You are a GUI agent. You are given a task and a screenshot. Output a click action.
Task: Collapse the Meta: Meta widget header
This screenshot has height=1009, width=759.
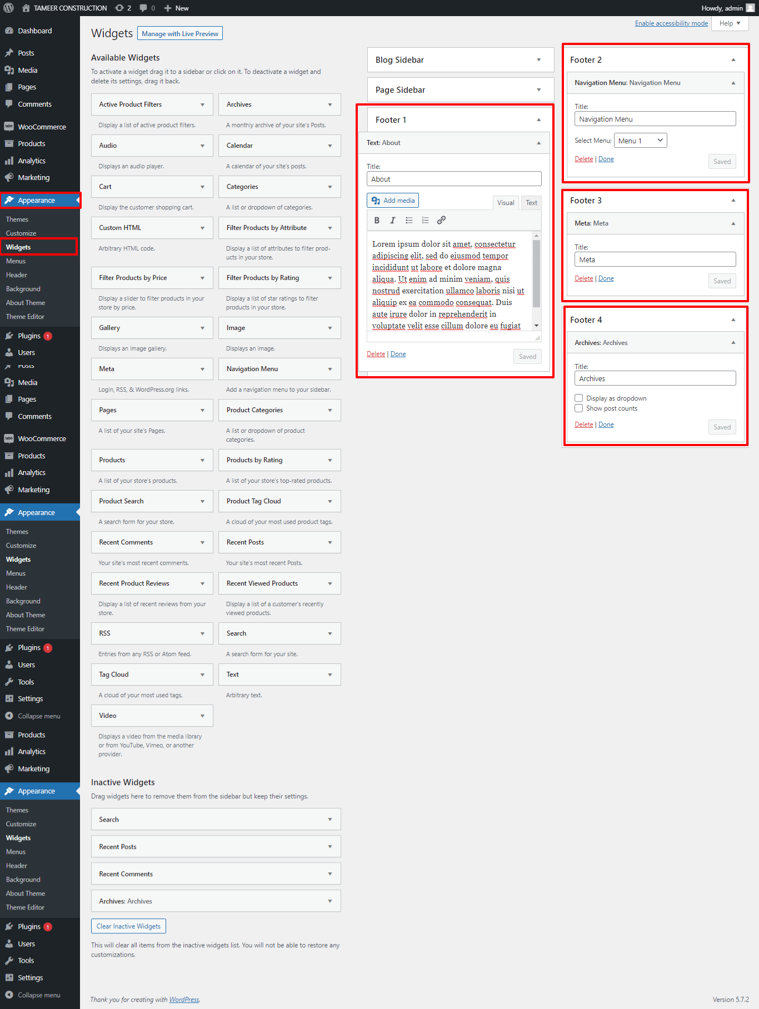pyautogui.click(x=733, y=223)
